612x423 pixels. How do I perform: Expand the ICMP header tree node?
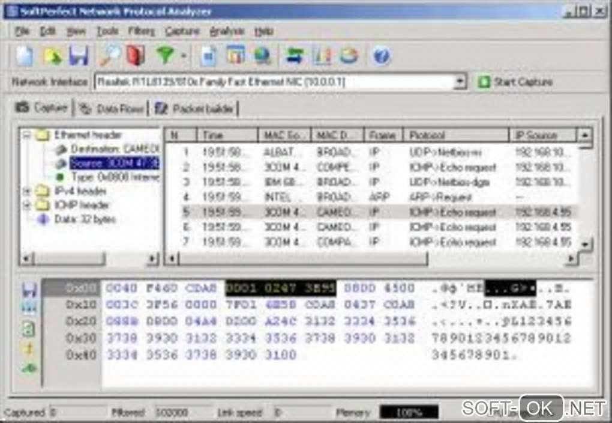click(x=26, y=205)
